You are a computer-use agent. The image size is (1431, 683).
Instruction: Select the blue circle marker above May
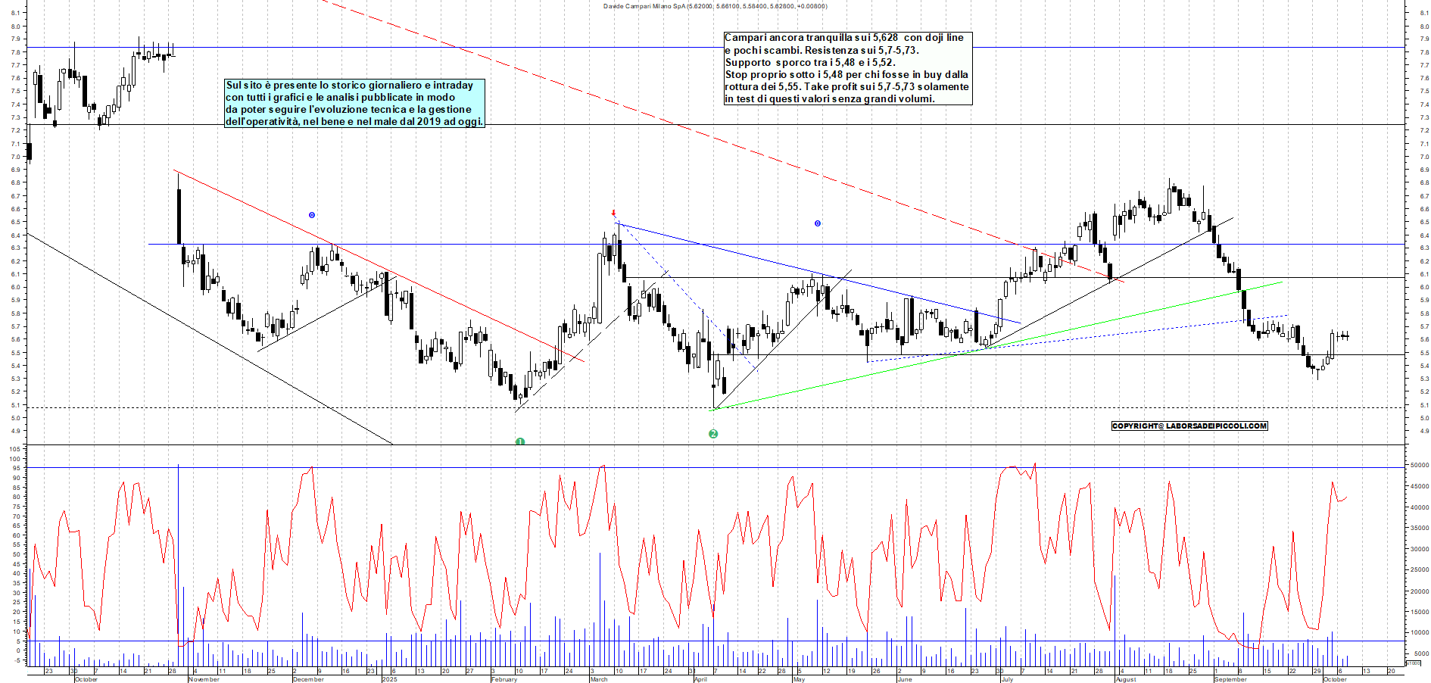pyautogui.click(x=817, y=223)
